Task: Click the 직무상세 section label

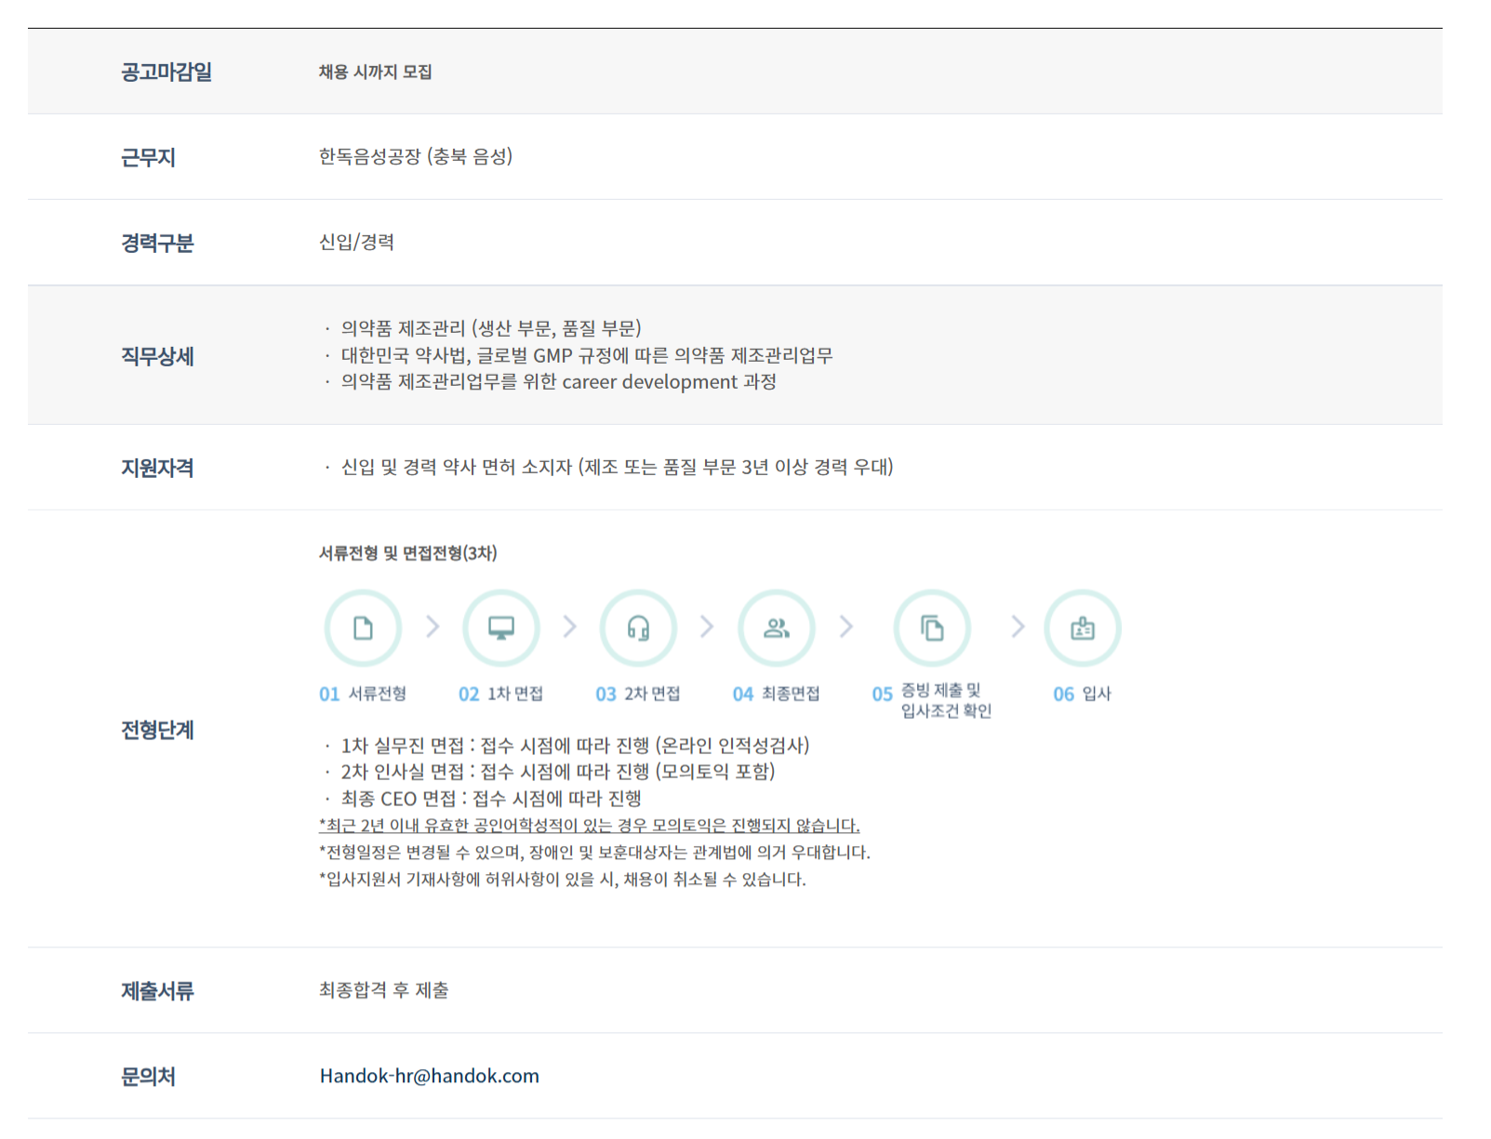Action: (x=157, y=356)
